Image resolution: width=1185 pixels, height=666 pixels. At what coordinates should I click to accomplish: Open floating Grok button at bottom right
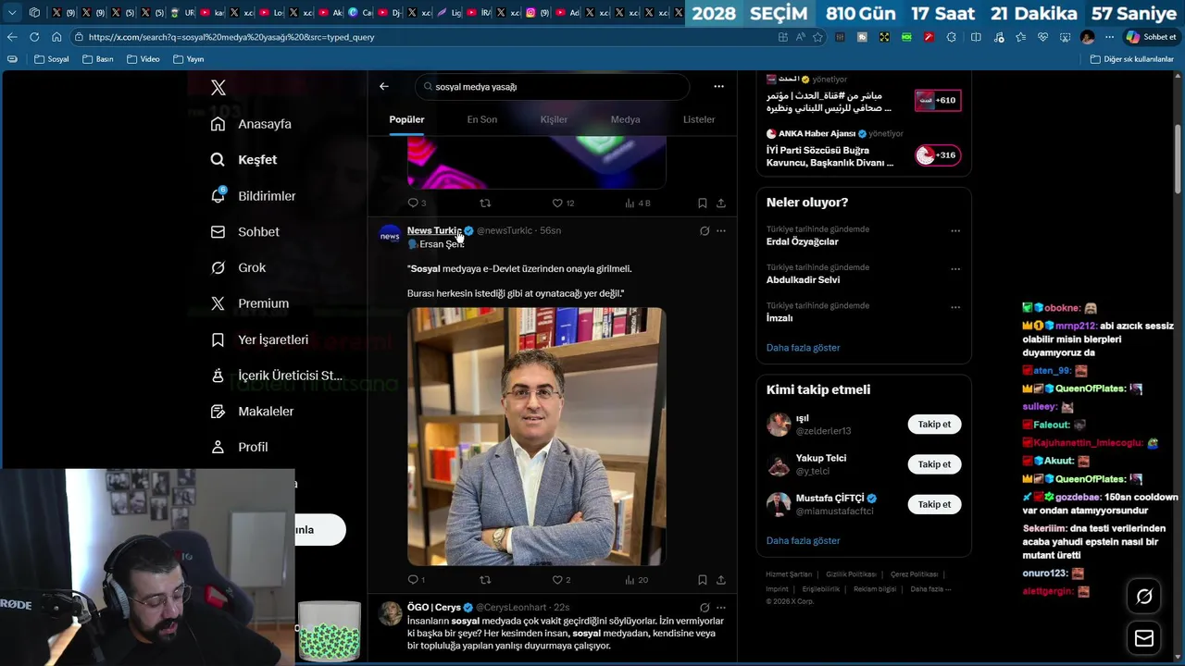[x=1144, y=597]
